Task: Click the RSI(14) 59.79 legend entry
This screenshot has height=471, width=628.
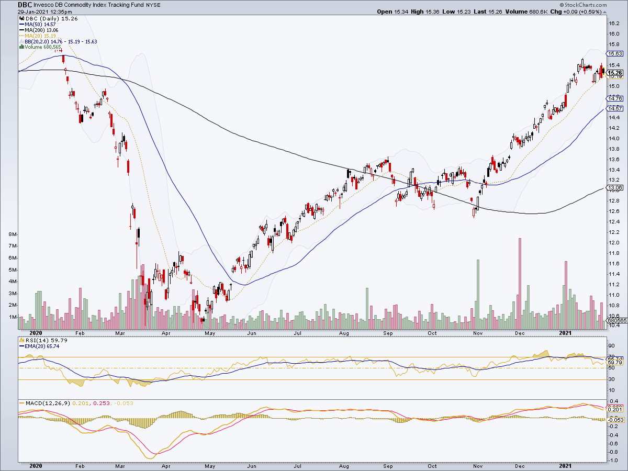Action: pyautogui.click(x=46, y=340)
